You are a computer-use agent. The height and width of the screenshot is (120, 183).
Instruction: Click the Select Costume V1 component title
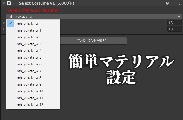[x=46, y=3]
